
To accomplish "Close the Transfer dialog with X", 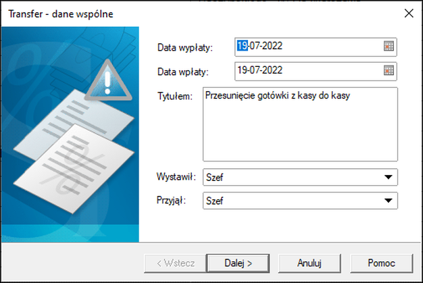I will tap(409, 14).
